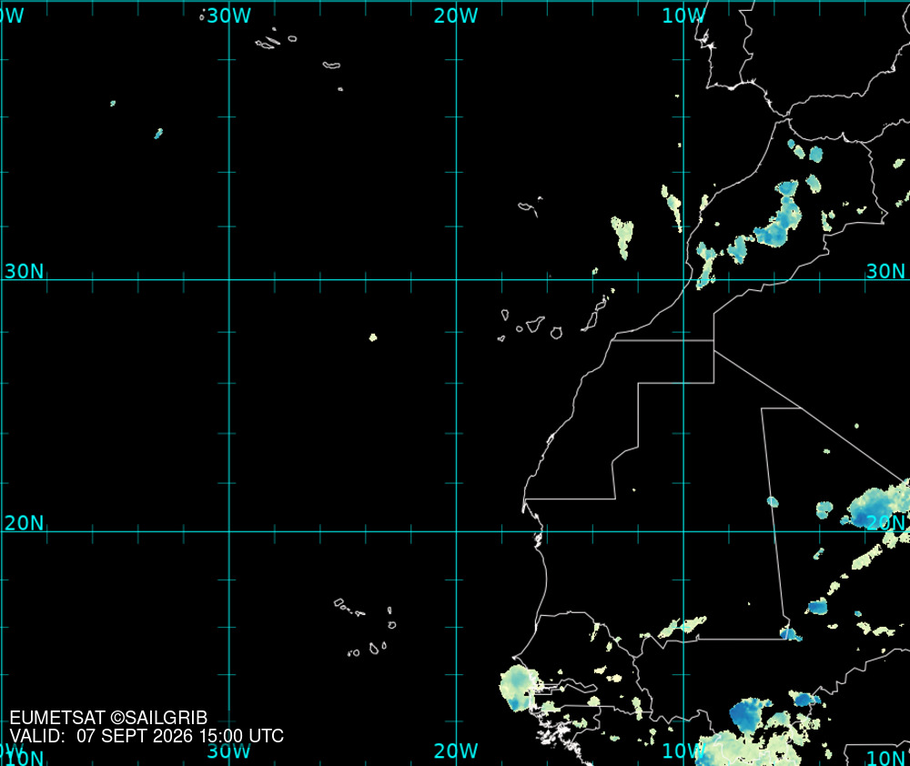Image resolution: width=910 pixels, height=766 pixels.
Task: Click the 20N label on left edge
Action: pyautogui.click(x=24, y=523)
